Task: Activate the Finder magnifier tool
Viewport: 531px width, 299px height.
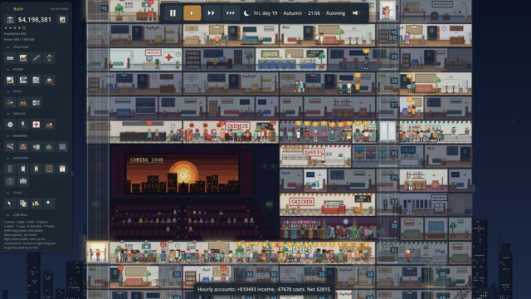Action: click(x=50, y=203)
